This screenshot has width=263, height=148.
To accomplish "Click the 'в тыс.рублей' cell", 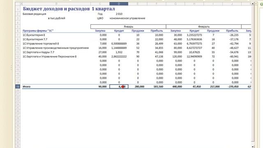I will 57,18.
